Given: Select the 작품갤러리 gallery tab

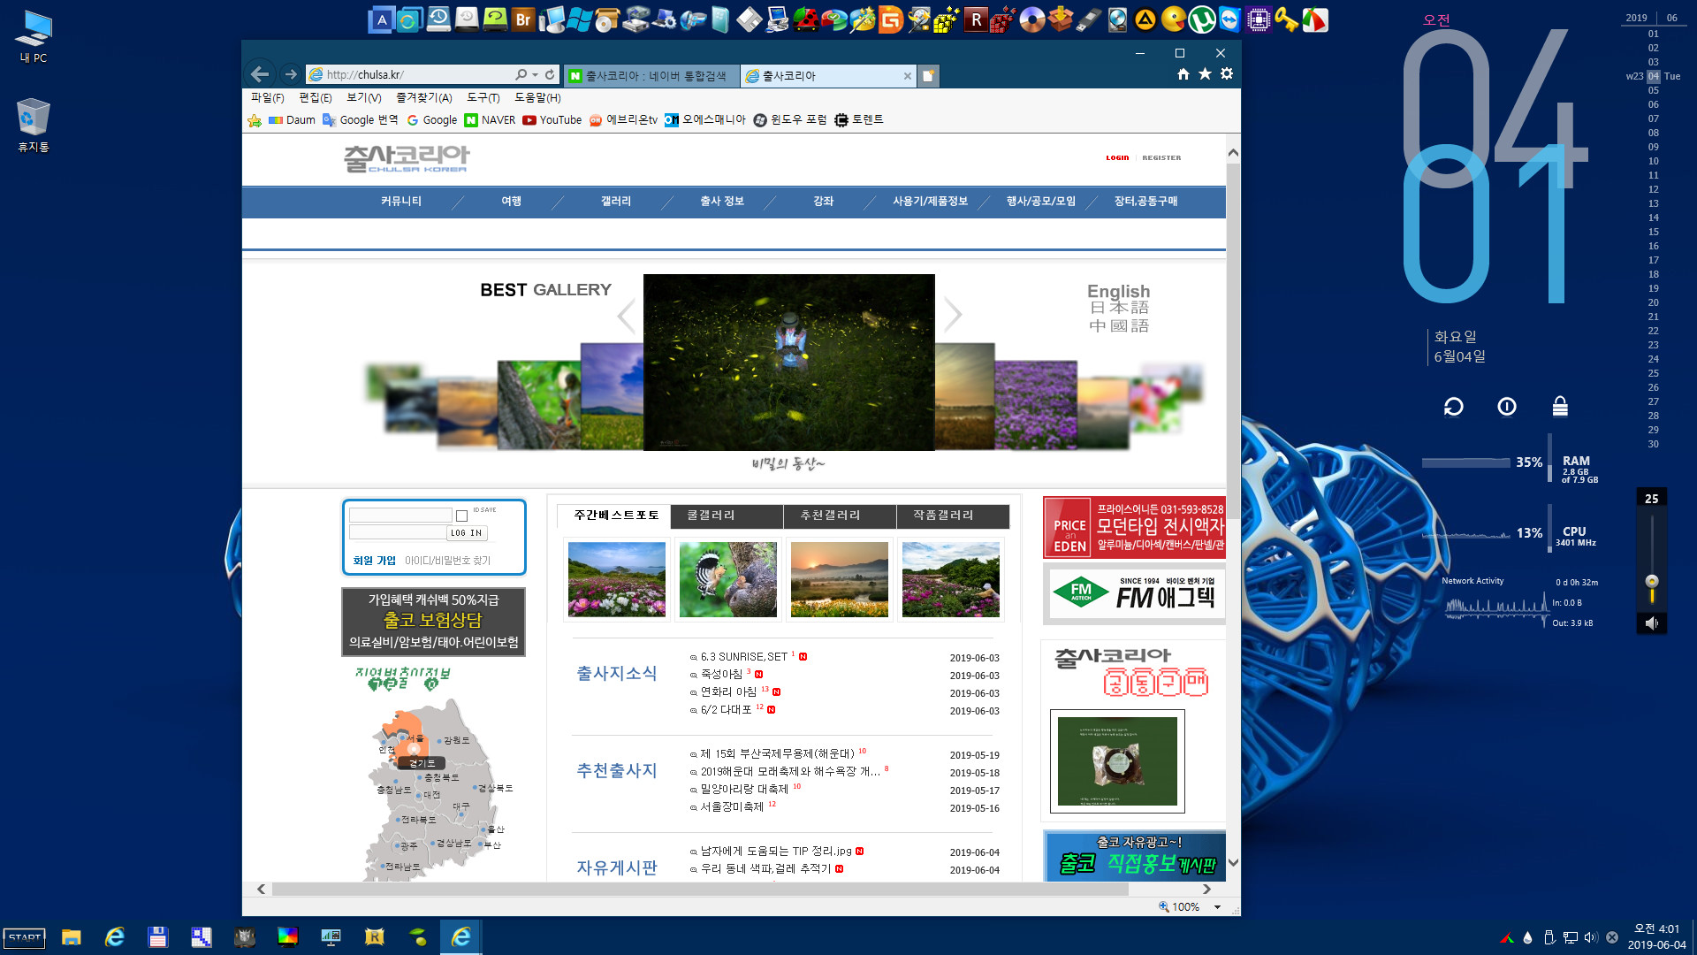Looking at the screenshot, I should 953,516.
